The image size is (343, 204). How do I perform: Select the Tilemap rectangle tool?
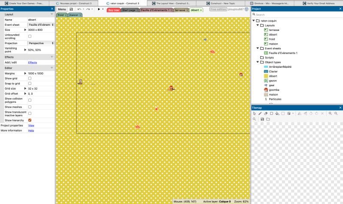pos(271,114)
